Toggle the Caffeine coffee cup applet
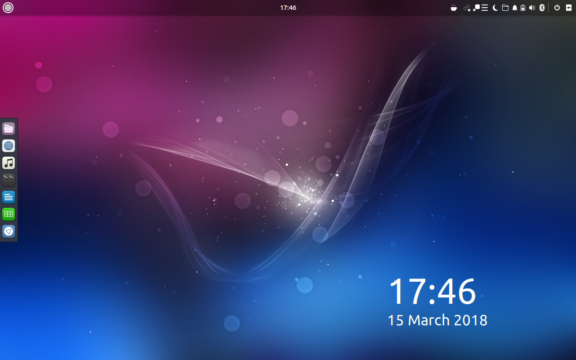Screen dimensions: 576x360 tap(454, 8)
